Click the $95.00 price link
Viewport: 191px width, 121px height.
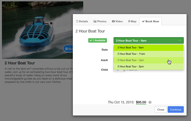pos(141,102)
